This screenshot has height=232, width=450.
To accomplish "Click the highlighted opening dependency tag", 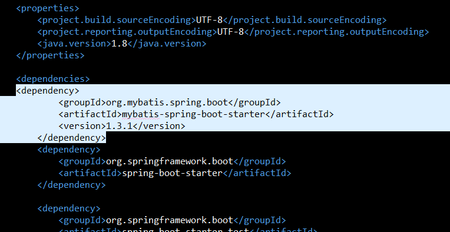I will click(x=48, y=91).
